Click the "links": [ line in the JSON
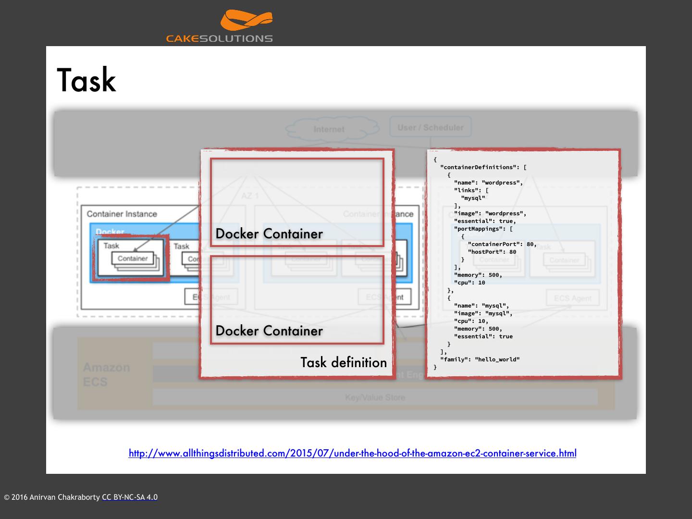Screen dimensions: 692x519 click(471, 190)
